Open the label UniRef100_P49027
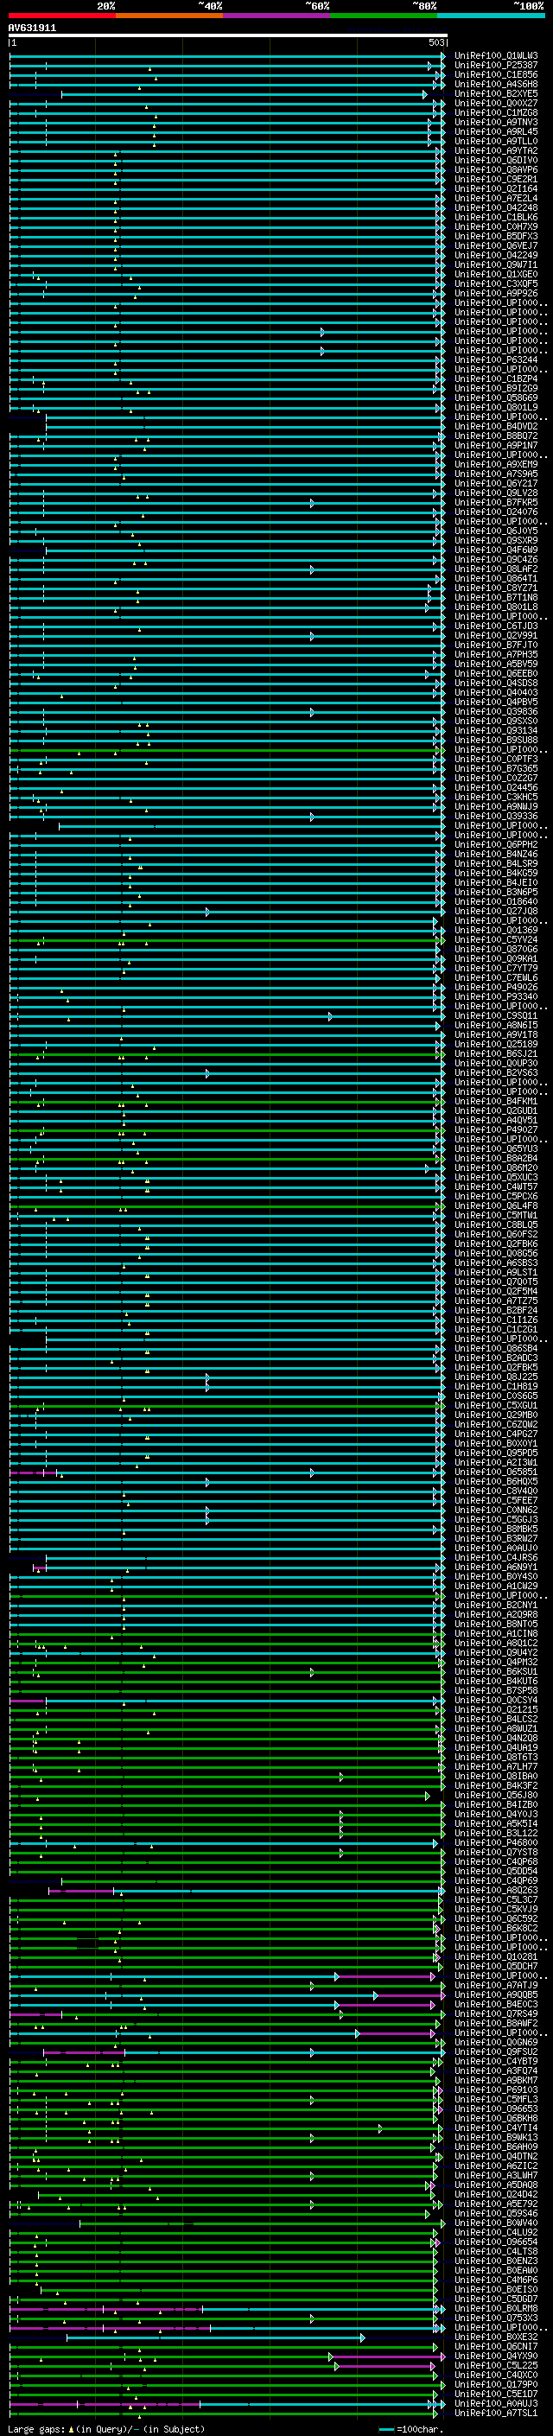553x2436 pixels. coord(496,1130)
